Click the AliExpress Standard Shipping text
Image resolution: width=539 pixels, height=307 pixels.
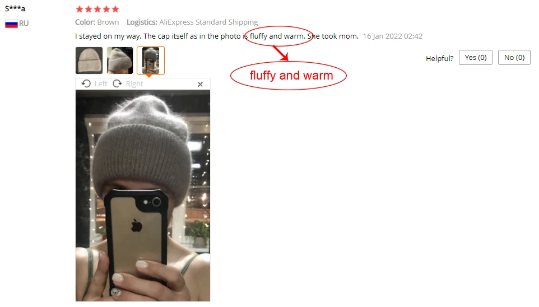tap(208, 22)
